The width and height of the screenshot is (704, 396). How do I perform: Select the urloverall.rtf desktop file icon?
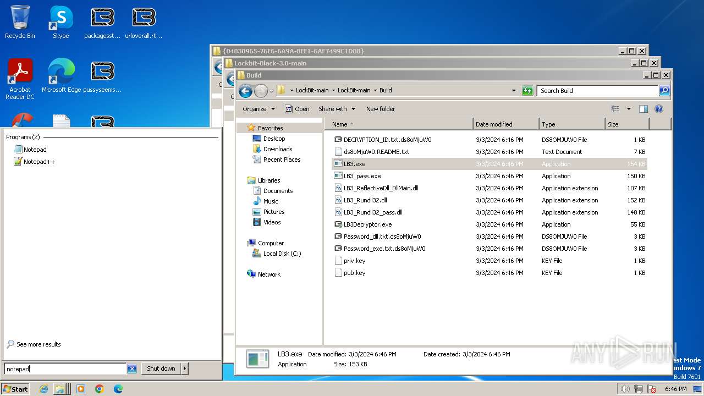[x=144, y=22]
